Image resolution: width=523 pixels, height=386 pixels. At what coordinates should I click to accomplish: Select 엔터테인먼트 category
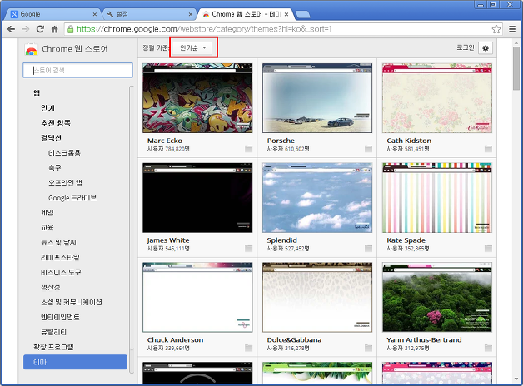click(60, 317)
